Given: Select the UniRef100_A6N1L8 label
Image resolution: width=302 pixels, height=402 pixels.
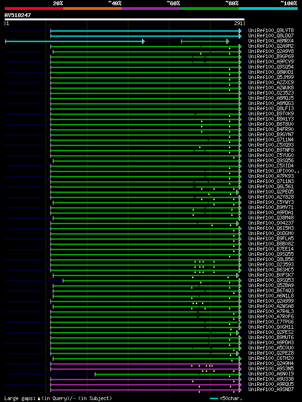Looking at the screenshot, I should [x=271, y=296].
